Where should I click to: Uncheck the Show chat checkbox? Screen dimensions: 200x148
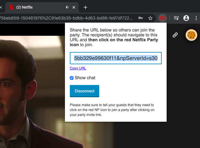[x=72, y=78]
